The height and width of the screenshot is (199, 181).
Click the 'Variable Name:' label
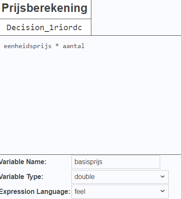[x=23, y=162]
